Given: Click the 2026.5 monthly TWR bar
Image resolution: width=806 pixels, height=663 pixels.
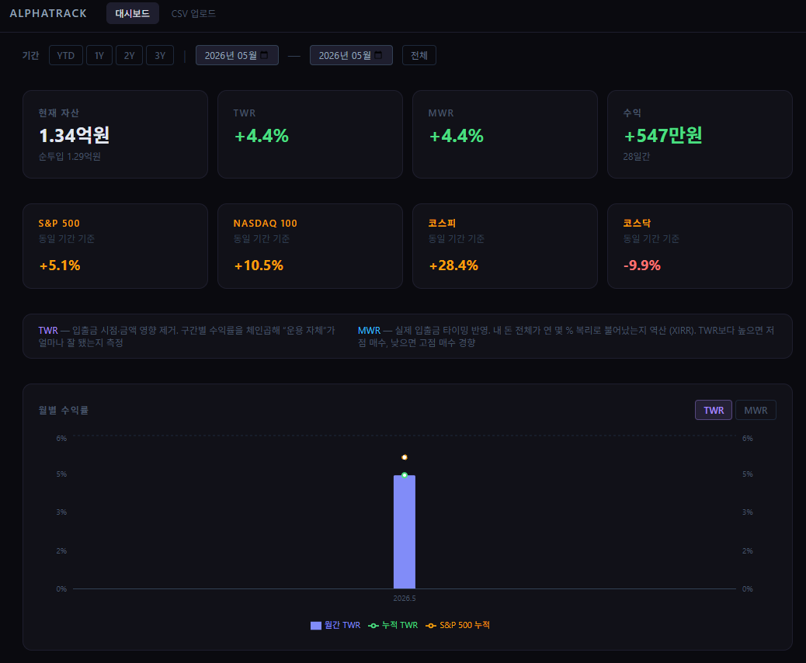Looking at the screenshot, I should [x=405, y=532].
